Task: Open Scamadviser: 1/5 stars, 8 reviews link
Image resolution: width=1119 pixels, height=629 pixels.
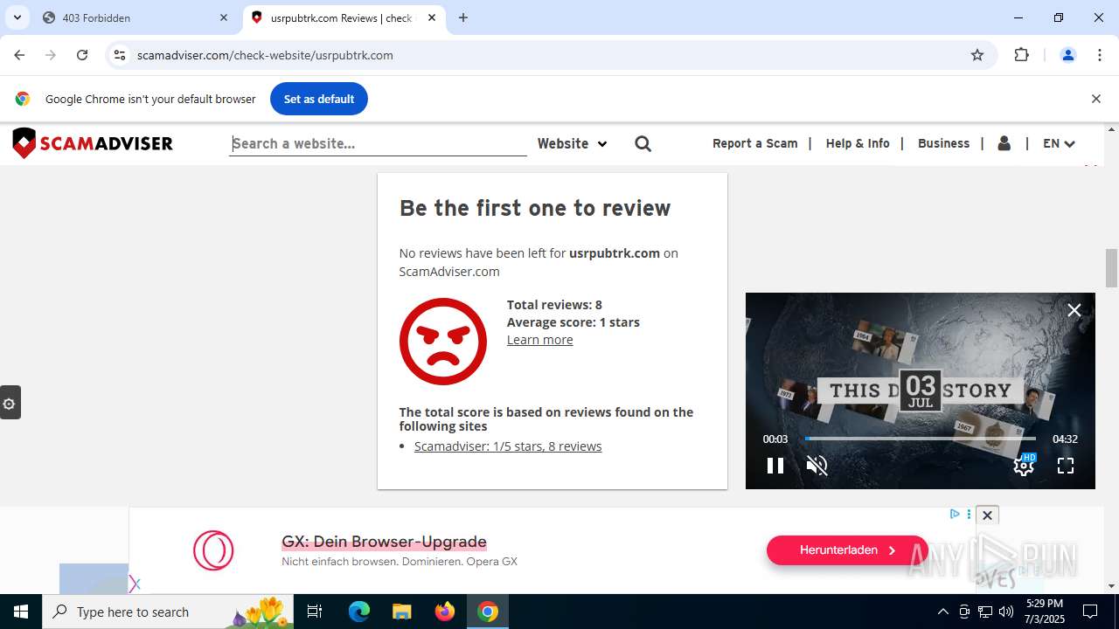Action: [508, 446]
